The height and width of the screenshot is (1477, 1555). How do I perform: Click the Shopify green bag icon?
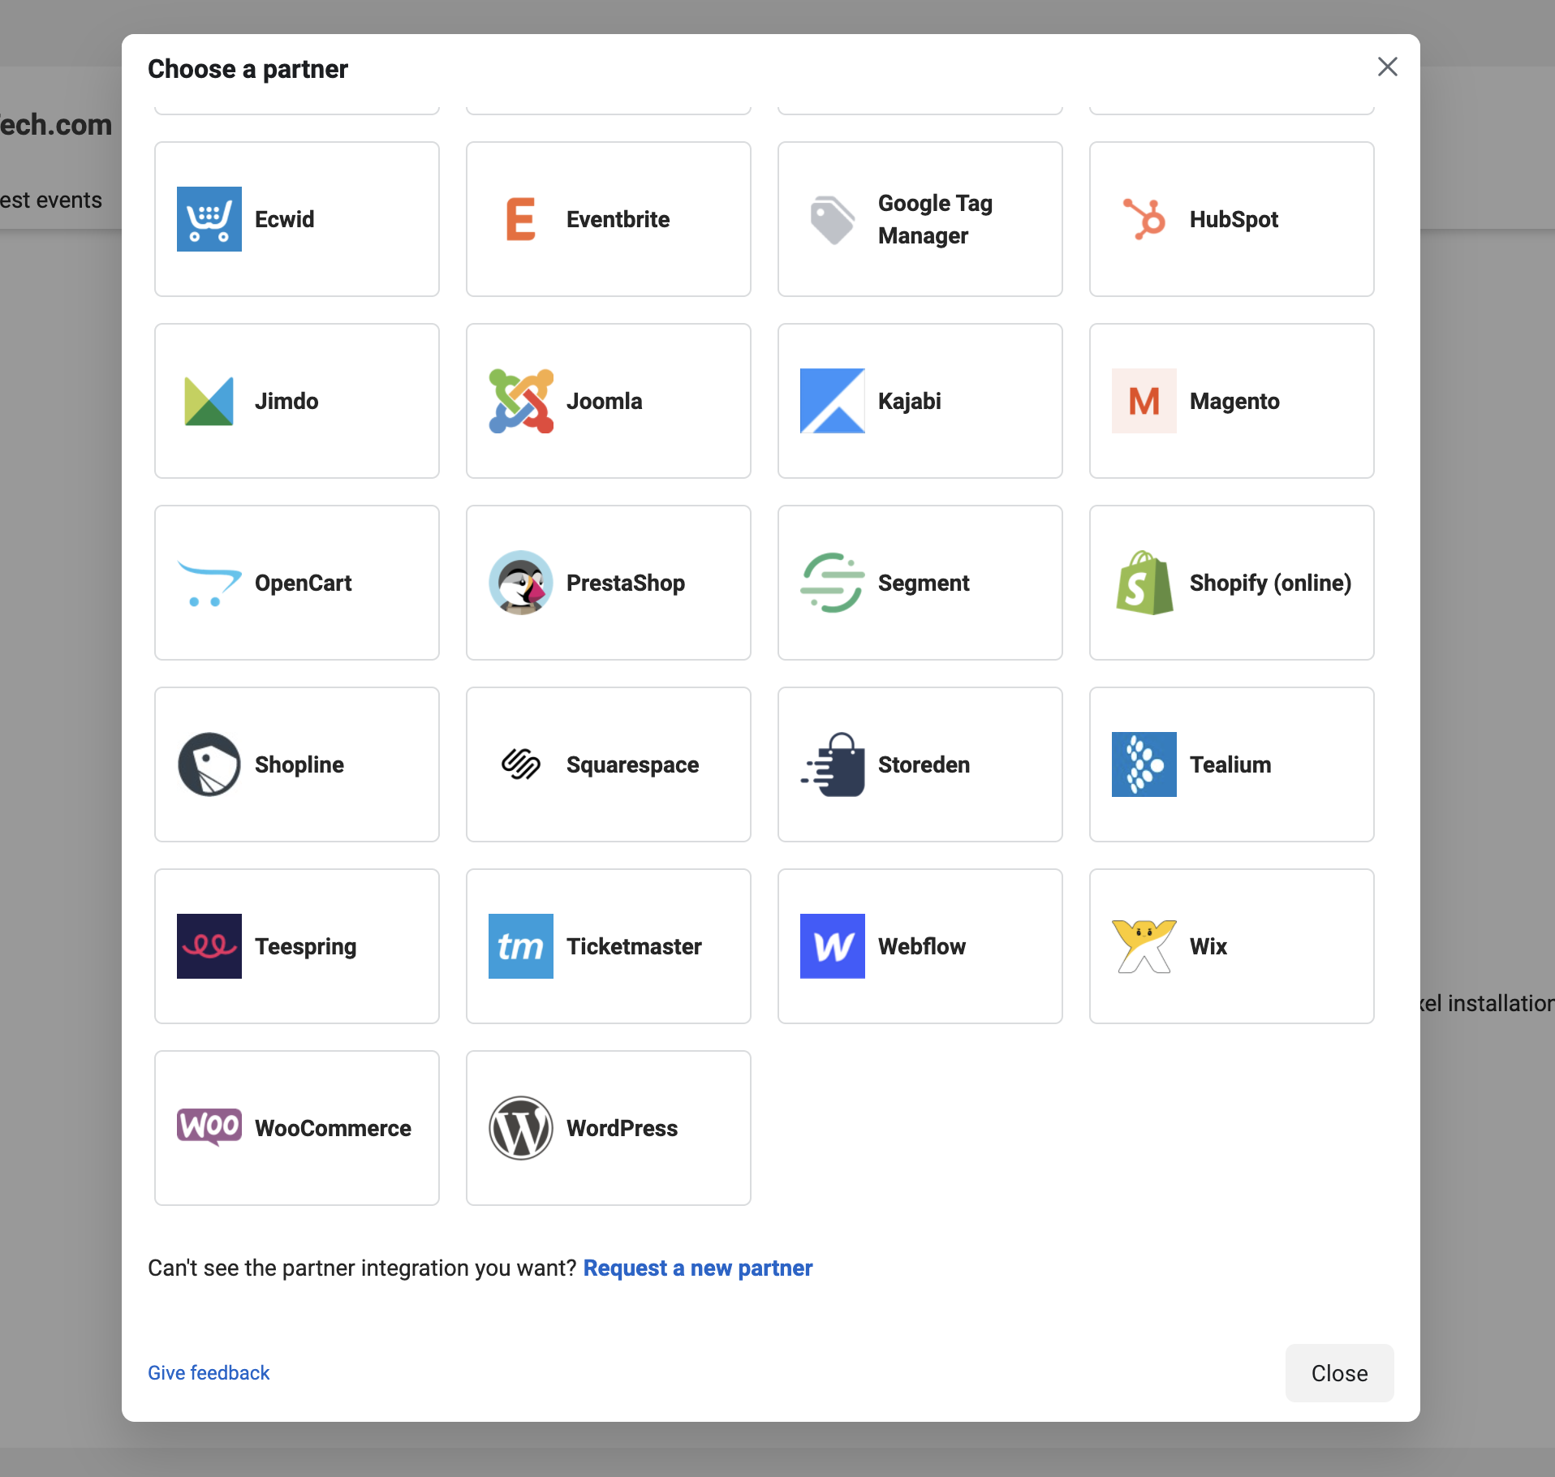pyautogui.click(x=1144, y=583)
